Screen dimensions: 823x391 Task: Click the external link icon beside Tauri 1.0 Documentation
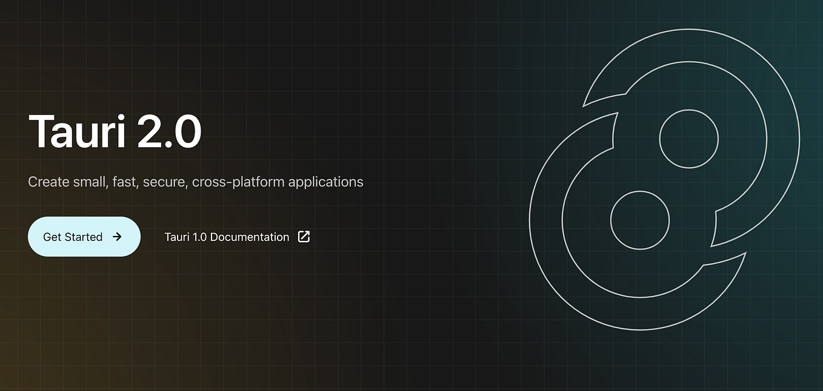(x=304, y=237)
